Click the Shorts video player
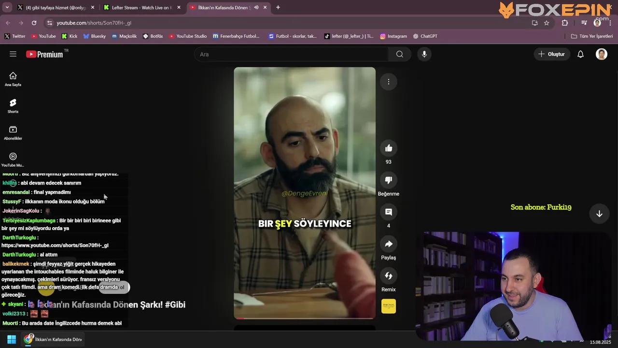Screen dimensions: 618x348 point(305,193)
